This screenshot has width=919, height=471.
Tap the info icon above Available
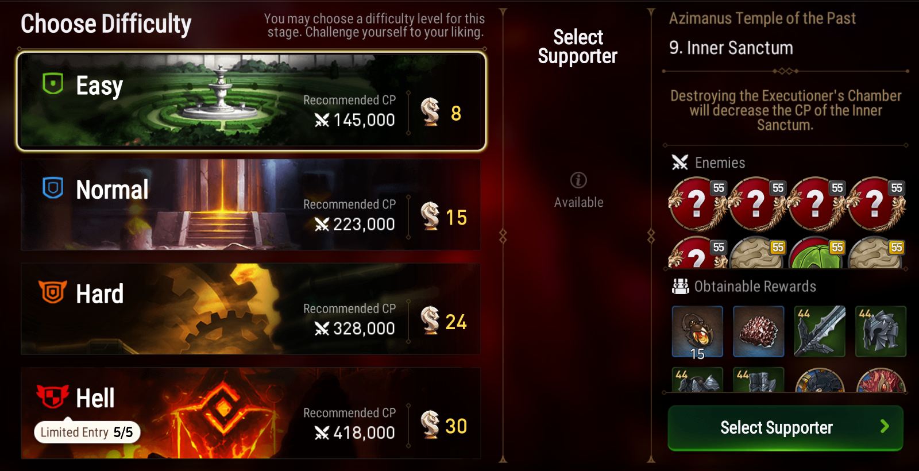click(x=578, y=180)
